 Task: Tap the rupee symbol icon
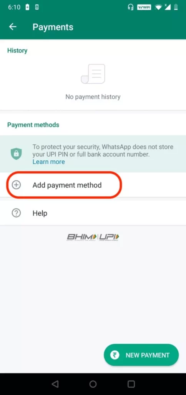pyautogui.click(x=115, y=355)
